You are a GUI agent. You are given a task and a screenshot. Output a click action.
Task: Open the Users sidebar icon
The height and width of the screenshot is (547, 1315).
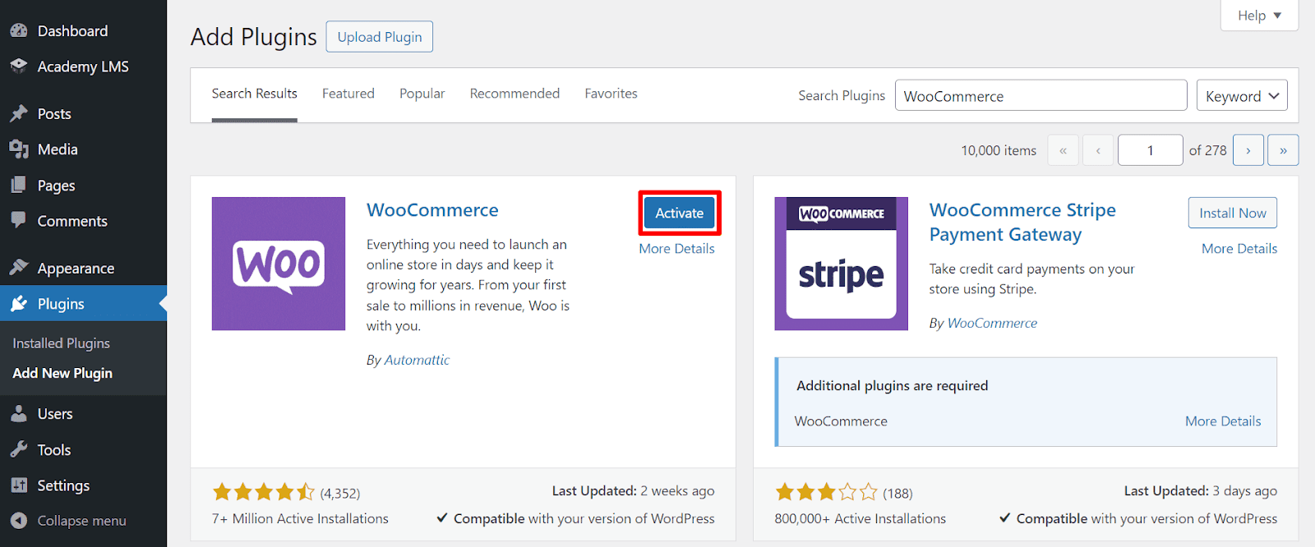(19, 413)
